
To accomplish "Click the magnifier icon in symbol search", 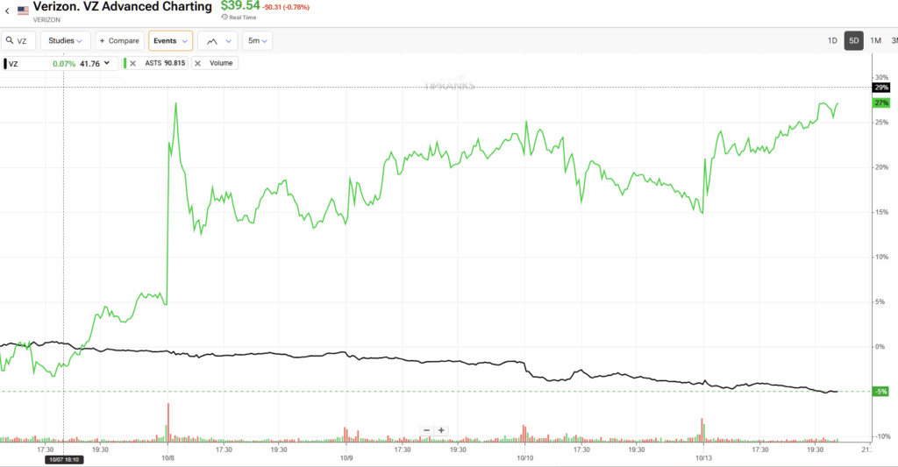I will tap(11, 41).
